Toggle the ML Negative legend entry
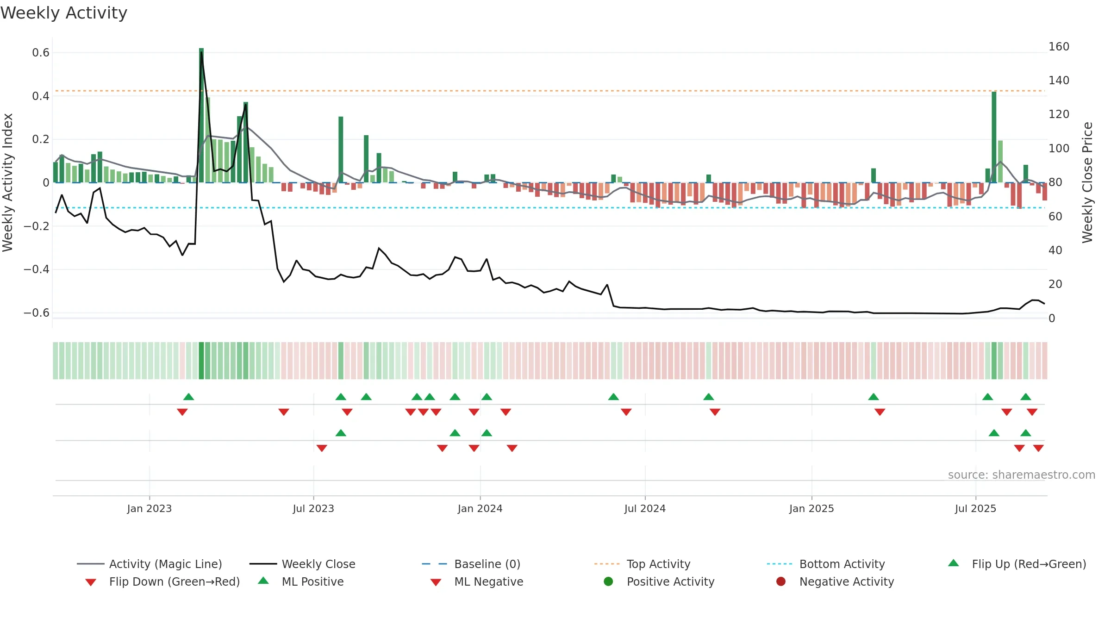 click(477, 581)
